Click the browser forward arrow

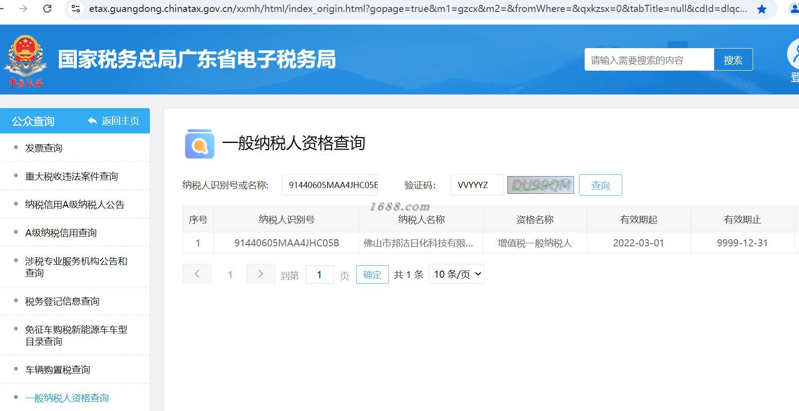[23, 9]
